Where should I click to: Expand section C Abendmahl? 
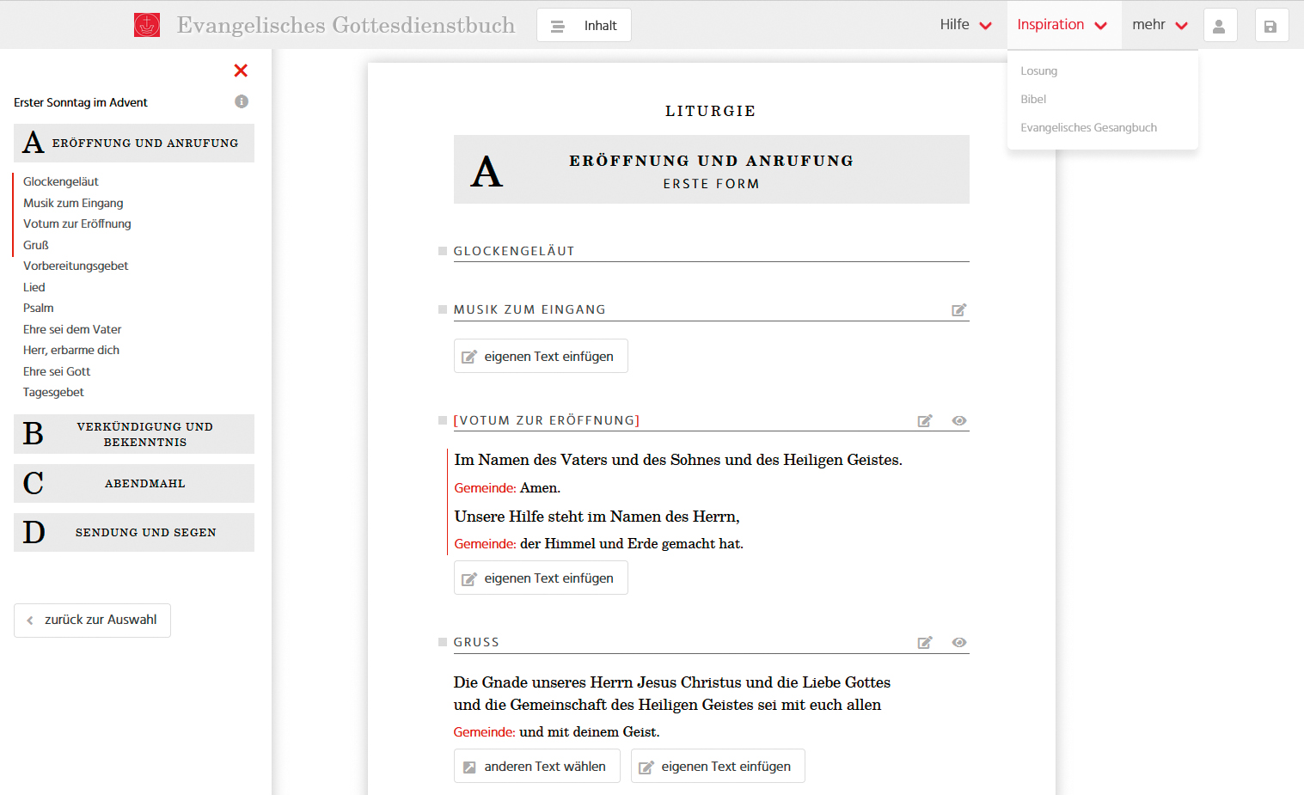[x=134, y=484]
